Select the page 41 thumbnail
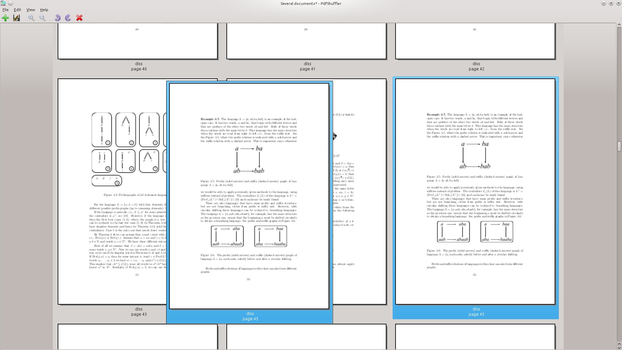The width and height of the screenshot is (622, 350). pos(306,41)
